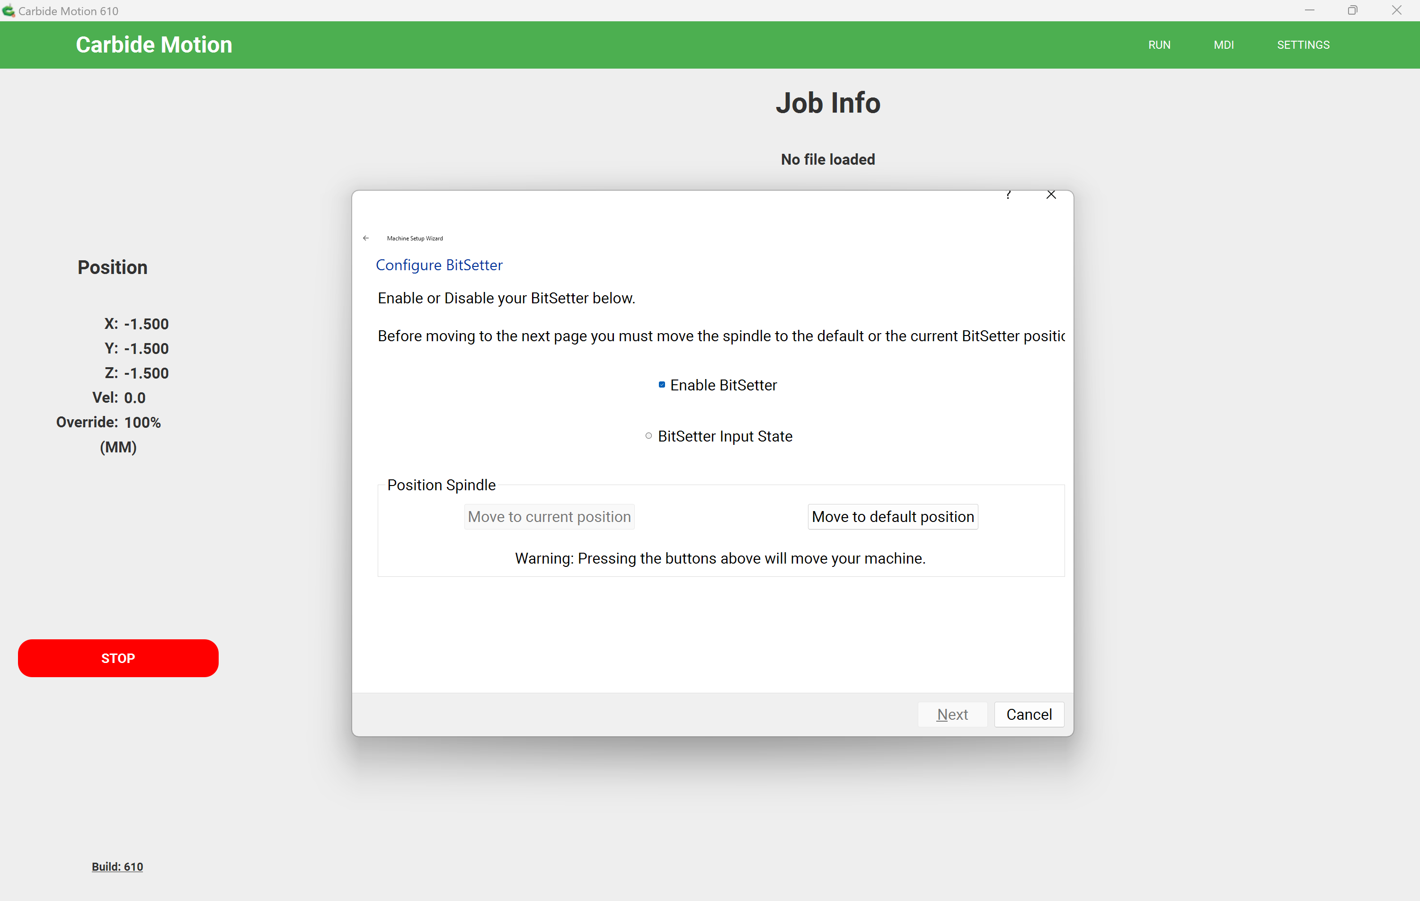Click the Build: 610 link
This screenshot has width=1420, height=901.
[117, 866]
